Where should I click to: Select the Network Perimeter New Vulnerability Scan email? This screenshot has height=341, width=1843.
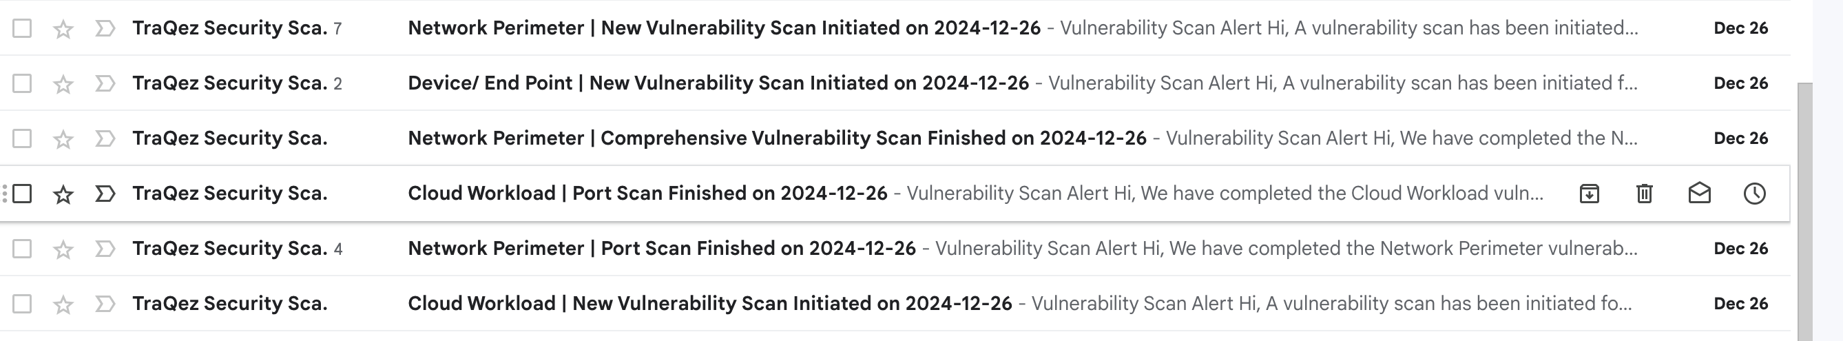22,29
